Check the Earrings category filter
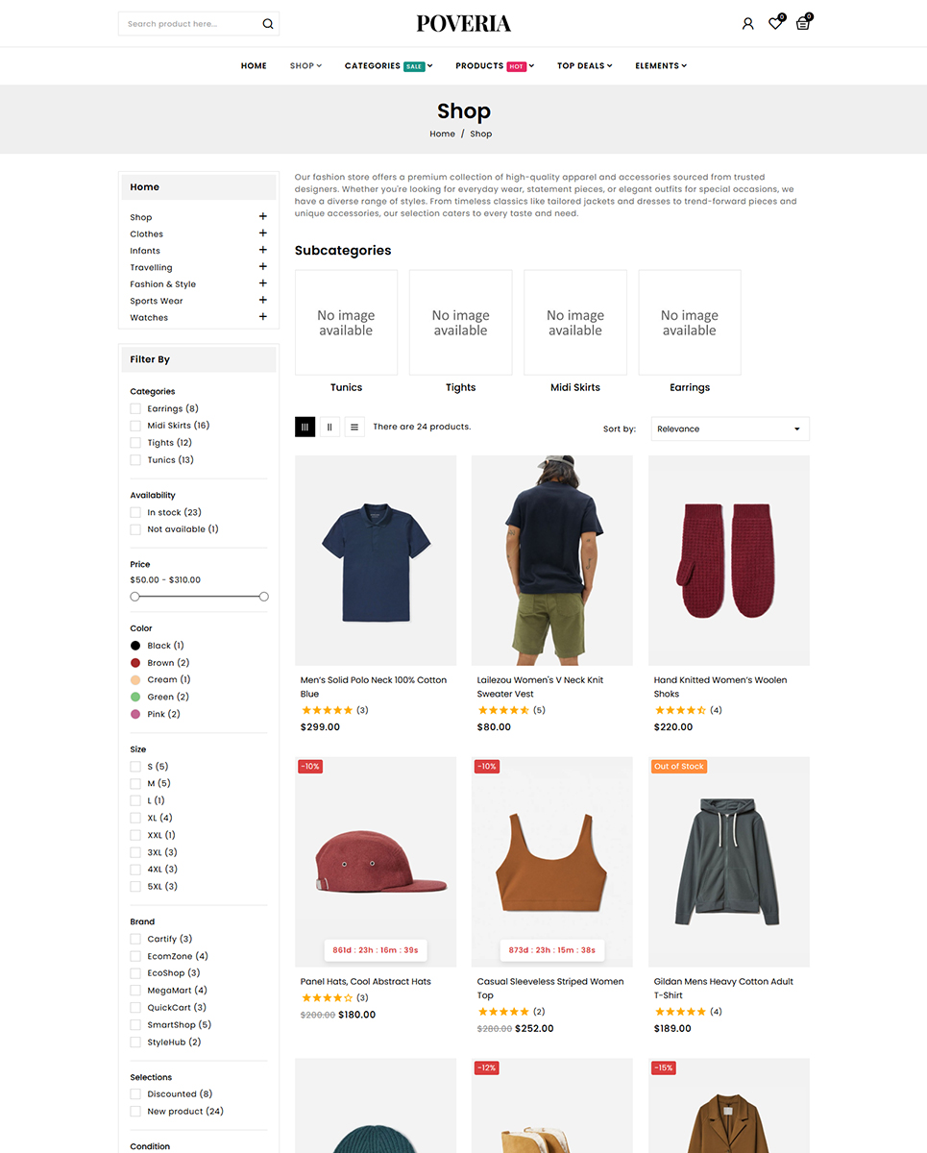 point(135,408)
